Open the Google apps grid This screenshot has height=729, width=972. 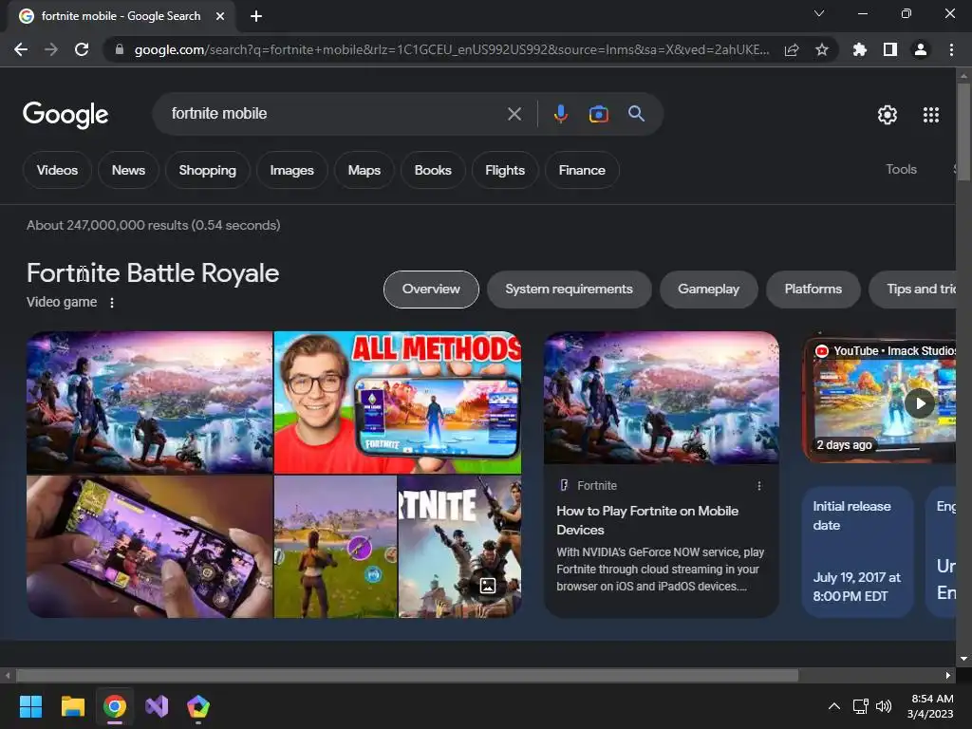931,115
